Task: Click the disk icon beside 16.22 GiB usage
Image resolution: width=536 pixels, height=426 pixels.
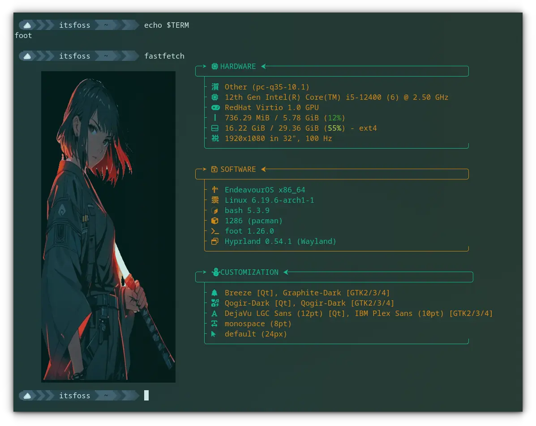Action: pyautogui.click(x=215, y=128)
